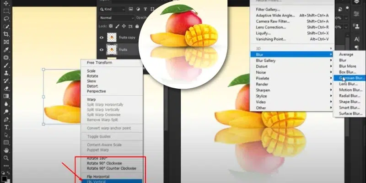Select the Spot Healing Brush tool

[6, 58]
